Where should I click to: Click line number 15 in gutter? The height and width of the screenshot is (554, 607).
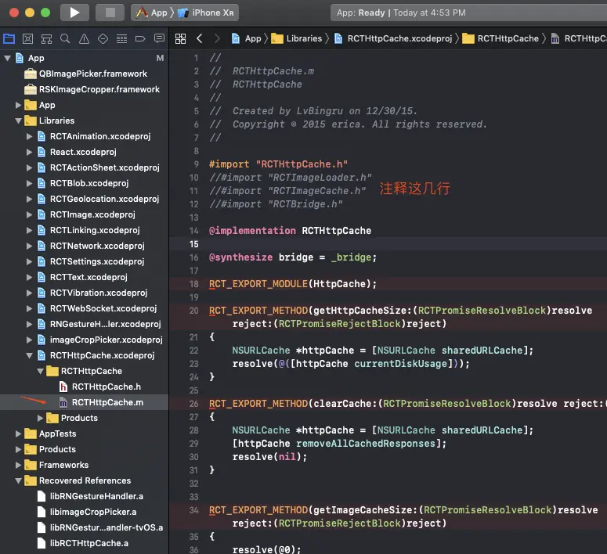(x=194, y=244)
